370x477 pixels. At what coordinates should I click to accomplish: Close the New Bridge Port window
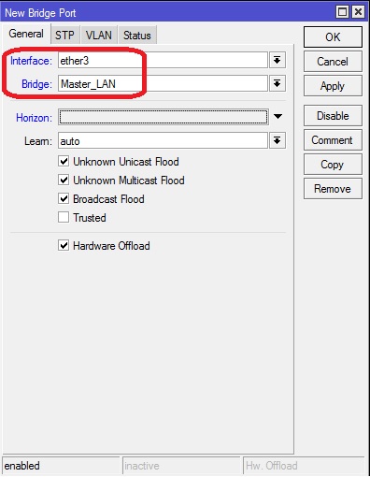tap(358, 12)
